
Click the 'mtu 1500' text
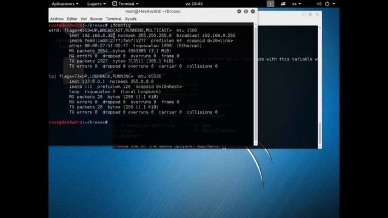(x=187, y=30)
